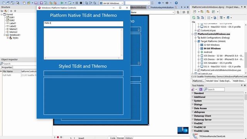Collapse the StyleBook1 node in the Structure tree
This screenshot has height=139, width=247.
click(5, 35)
